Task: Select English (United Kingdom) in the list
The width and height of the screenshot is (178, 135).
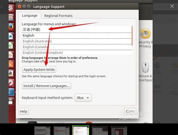Action: click(x=77, y=52)
